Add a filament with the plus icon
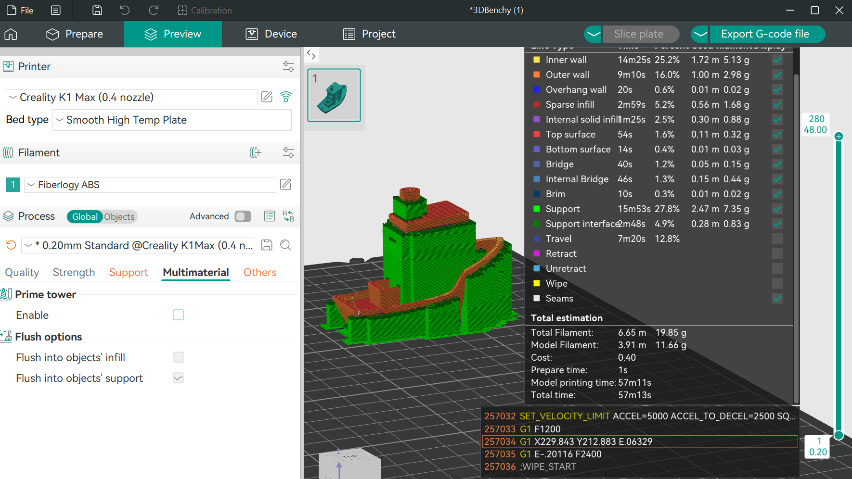Viewport: 852px width, 479px height. coord(256,152)
